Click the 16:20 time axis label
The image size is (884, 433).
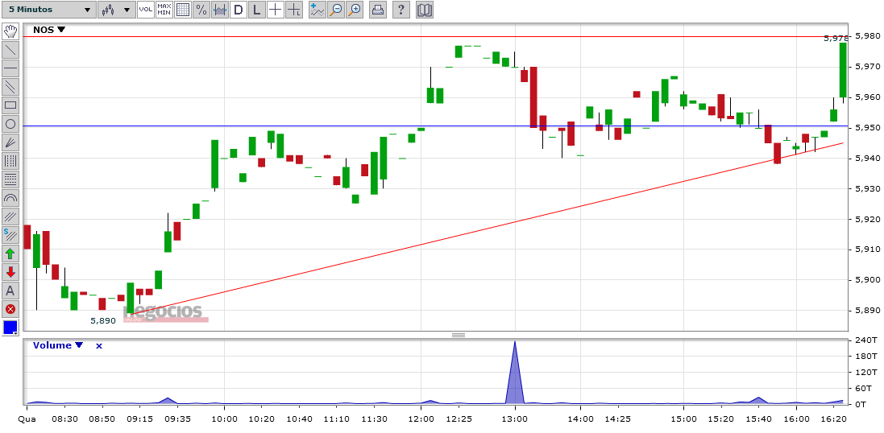tap(834, 419)
